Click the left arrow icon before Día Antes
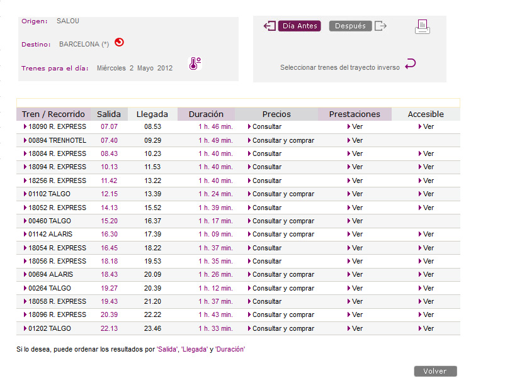 point(270,26)
